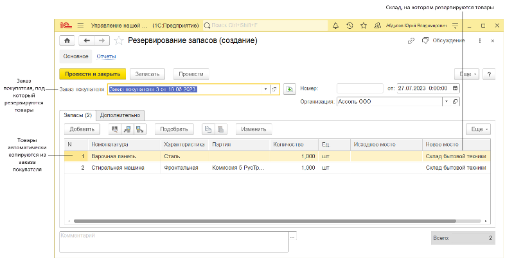Select the Варочная панель cell
This screenshot has width=514, height=258.
pyautogui.click(x=125, y=156)
